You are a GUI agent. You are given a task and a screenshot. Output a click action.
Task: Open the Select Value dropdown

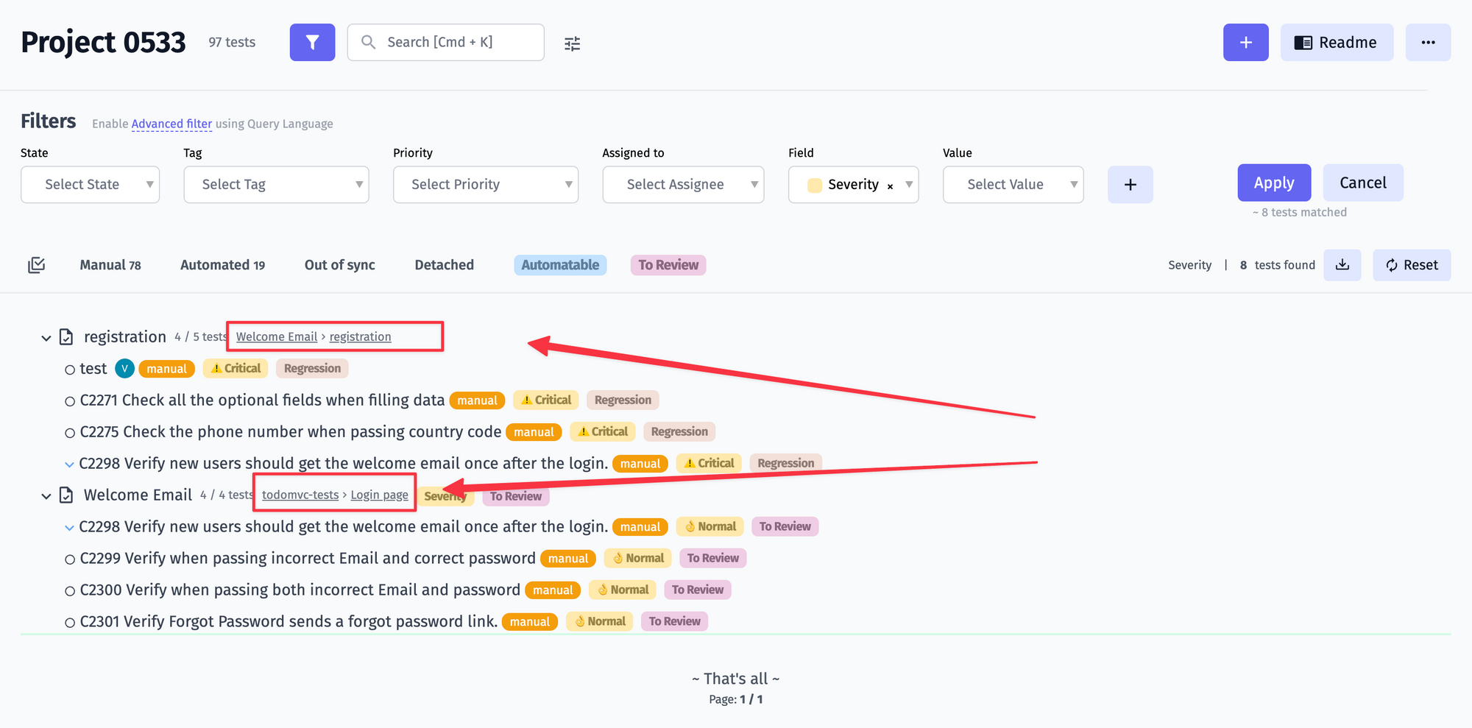tap(1013, 184)
